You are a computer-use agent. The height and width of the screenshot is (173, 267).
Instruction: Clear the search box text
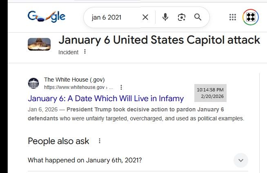[145, 17]
